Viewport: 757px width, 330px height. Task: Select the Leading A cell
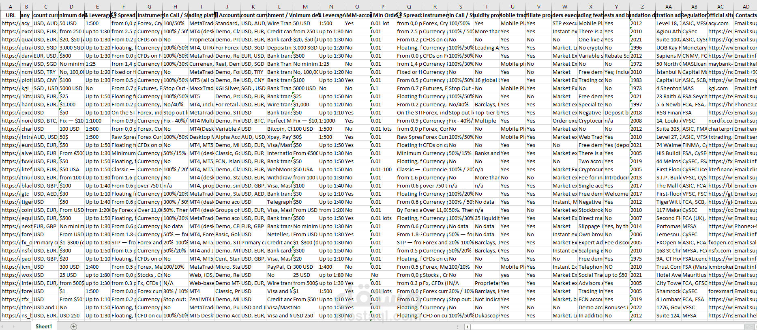(487, 47)
